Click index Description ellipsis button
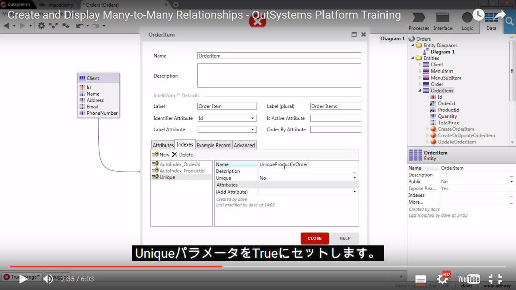Screen dimensions: 516x290 (x=354, y=171)
